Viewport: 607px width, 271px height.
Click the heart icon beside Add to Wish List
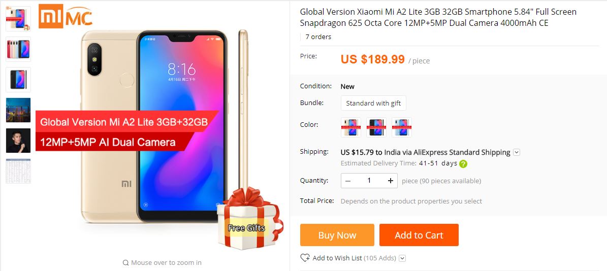[x=305, y=258]
